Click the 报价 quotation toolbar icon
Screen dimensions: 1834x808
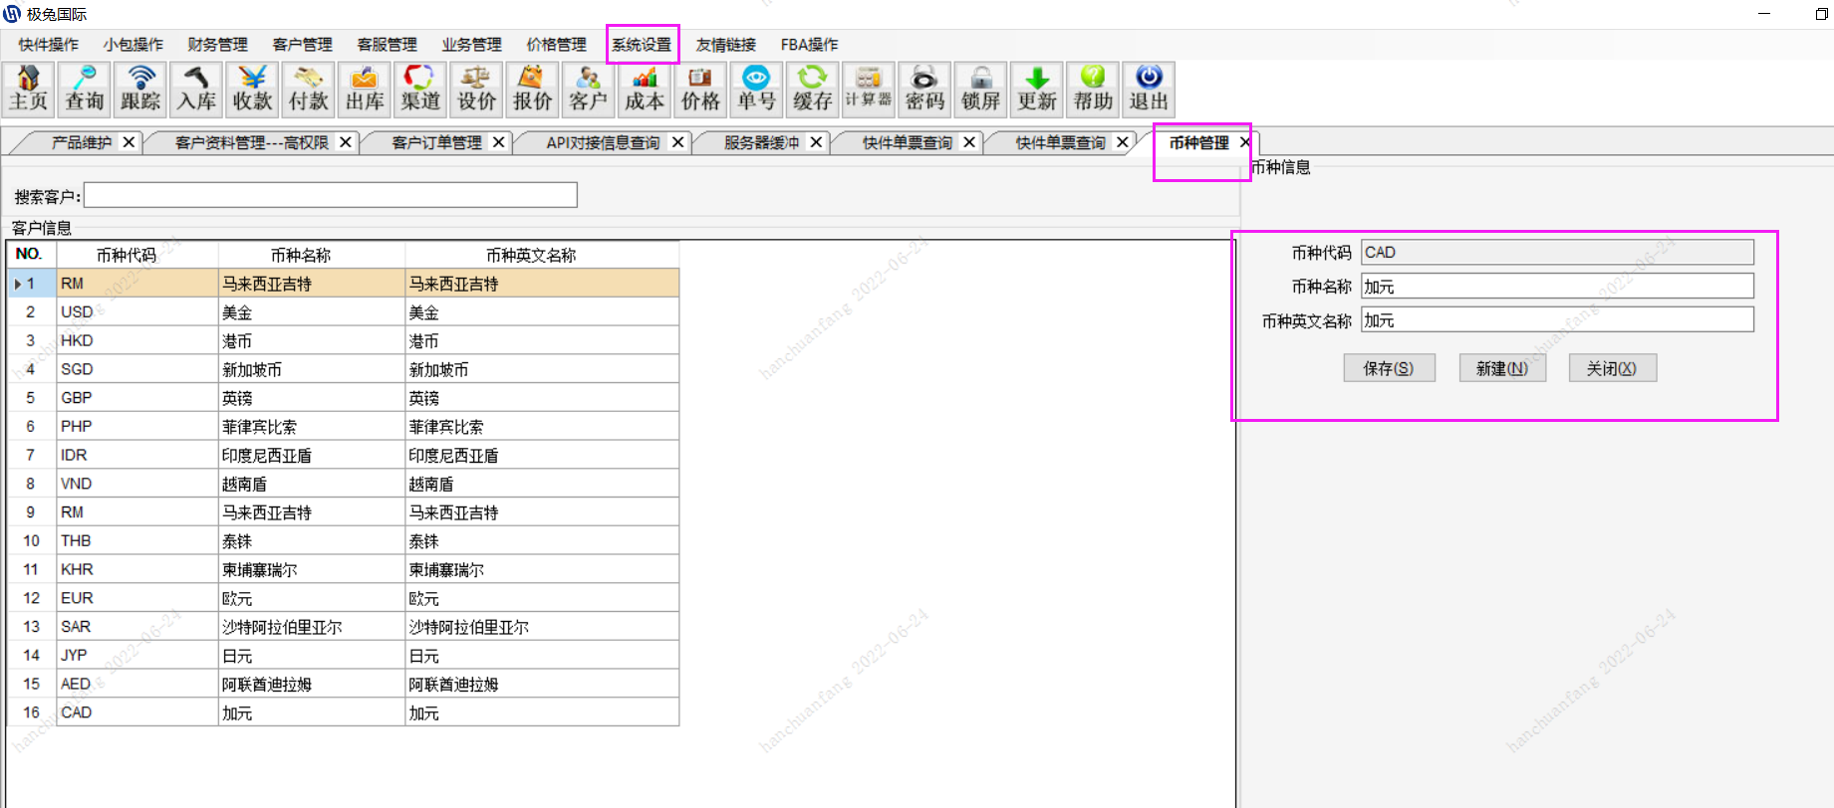coord(532,90)
